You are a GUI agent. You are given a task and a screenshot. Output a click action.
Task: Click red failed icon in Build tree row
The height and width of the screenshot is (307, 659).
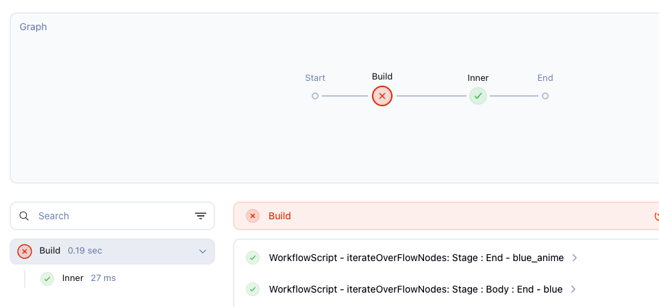click(25, 251)
